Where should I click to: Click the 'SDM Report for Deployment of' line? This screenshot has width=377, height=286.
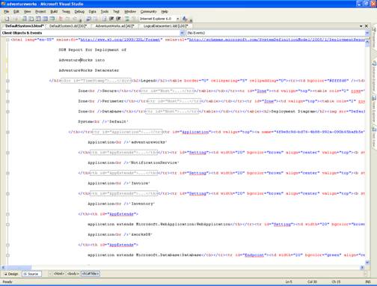93,50
